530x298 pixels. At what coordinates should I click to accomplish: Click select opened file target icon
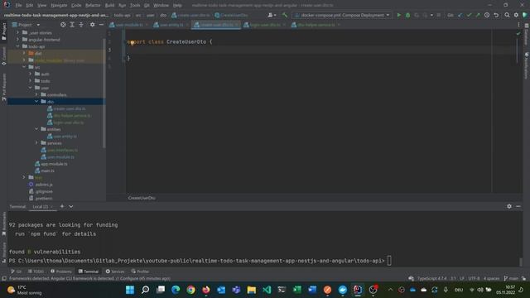[x=63, y=25]
